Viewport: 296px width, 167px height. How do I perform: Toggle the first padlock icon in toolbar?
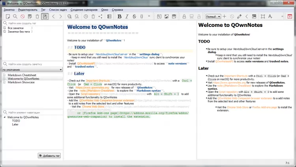(x=184, y=17)
